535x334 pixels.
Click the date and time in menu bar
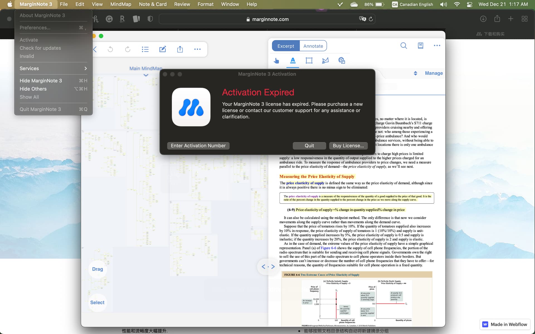(503, 4)
